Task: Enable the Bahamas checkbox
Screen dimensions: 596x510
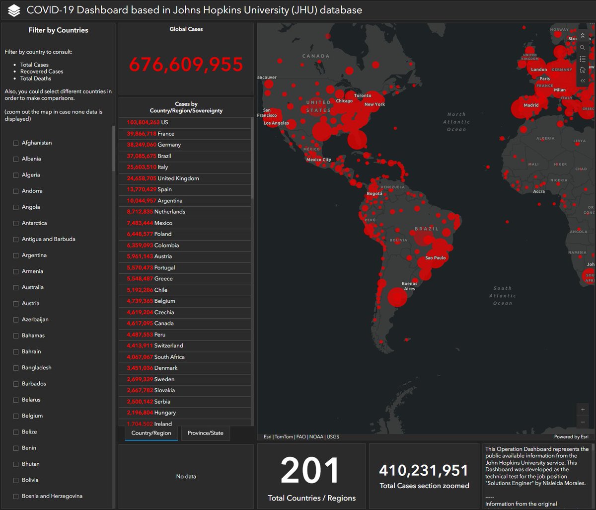Action: pos(16,336)
